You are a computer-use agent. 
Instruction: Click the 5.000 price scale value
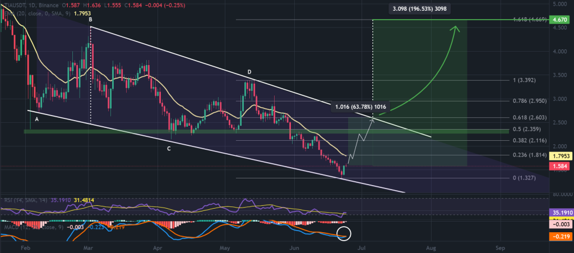(560, 4)
